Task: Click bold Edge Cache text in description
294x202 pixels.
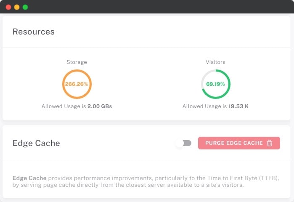Action: point(29,178)
